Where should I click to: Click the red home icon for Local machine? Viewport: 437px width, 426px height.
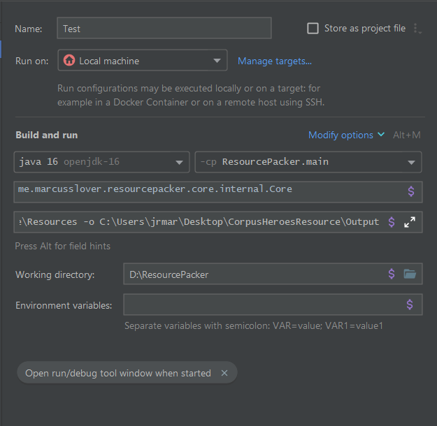69,61
